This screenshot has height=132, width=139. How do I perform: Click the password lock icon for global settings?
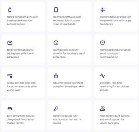click(x=10, y=76)
